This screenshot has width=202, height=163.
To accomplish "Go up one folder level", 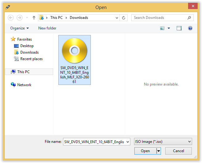I will click(34, 18).
